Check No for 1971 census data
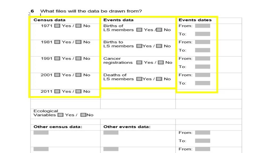The width and height of the screenshot is (272, 153). (78, 26)
